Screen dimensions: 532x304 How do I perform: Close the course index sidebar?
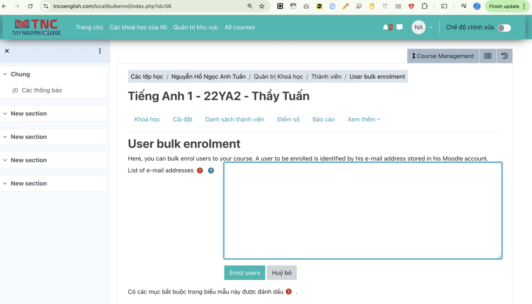coord(7,51)
